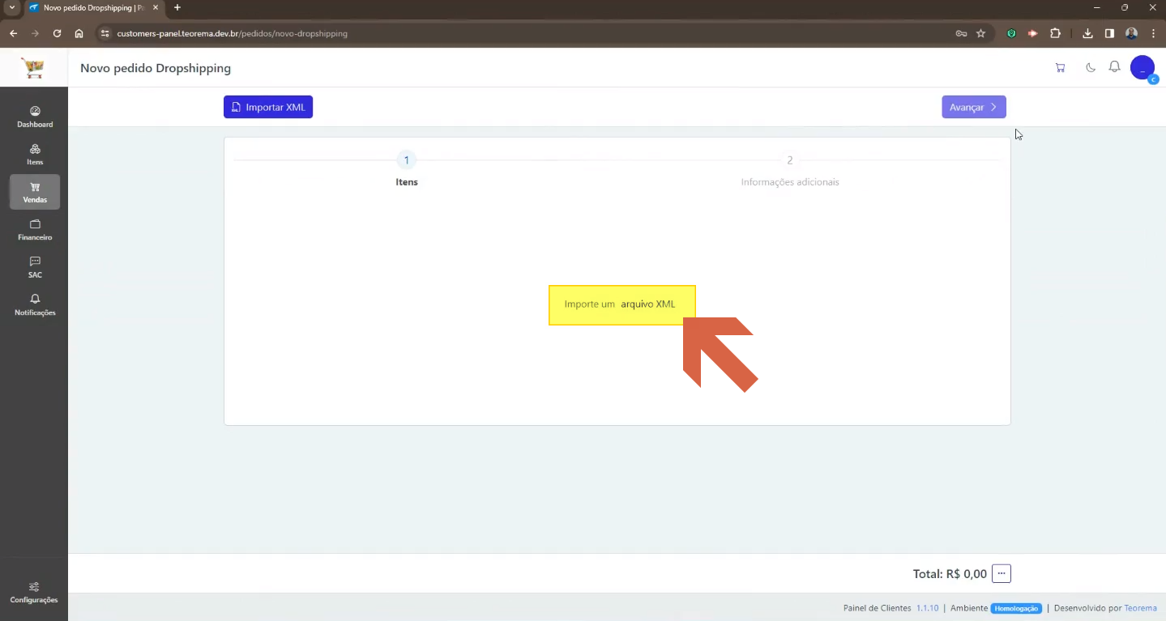Open the Financeiro sidebar section
The image size is (1166, 621).
35,230
